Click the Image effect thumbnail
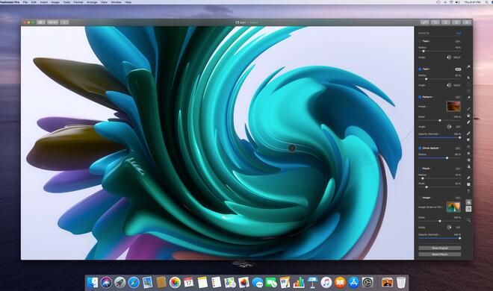The height and width of the screenshot is (291, 493). coord(453,207)
